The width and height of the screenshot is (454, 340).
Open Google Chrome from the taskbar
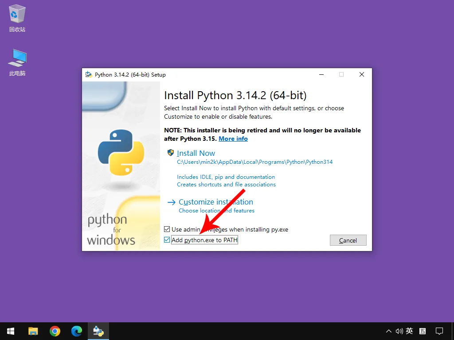[55, 331]
